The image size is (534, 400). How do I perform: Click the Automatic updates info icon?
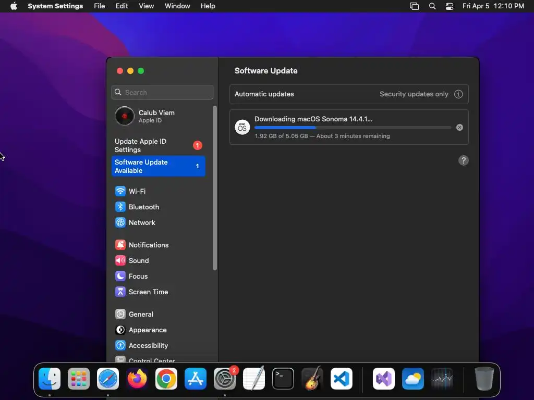tap(458, 94)
